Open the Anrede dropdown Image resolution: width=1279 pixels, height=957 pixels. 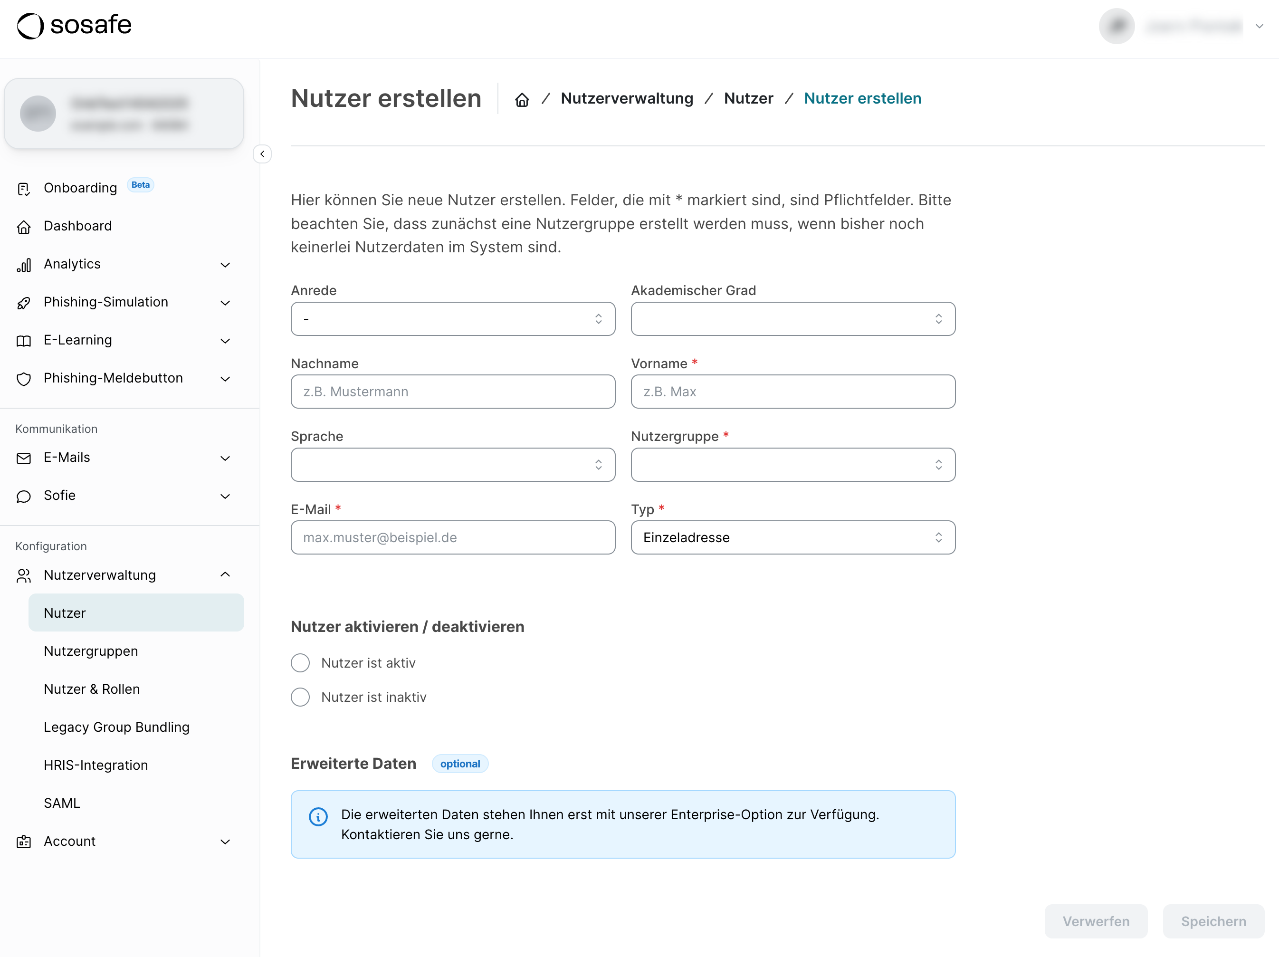tap(453, 319)
